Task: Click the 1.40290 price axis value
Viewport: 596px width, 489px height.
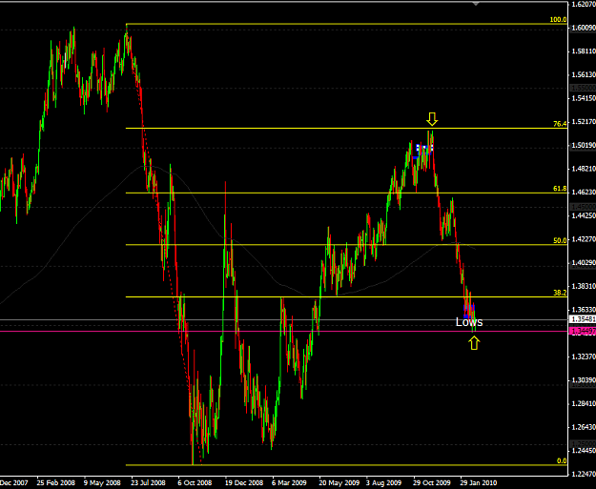Action: (x=584, y=262)
